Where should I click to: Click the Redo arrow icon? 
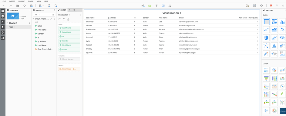11,6
